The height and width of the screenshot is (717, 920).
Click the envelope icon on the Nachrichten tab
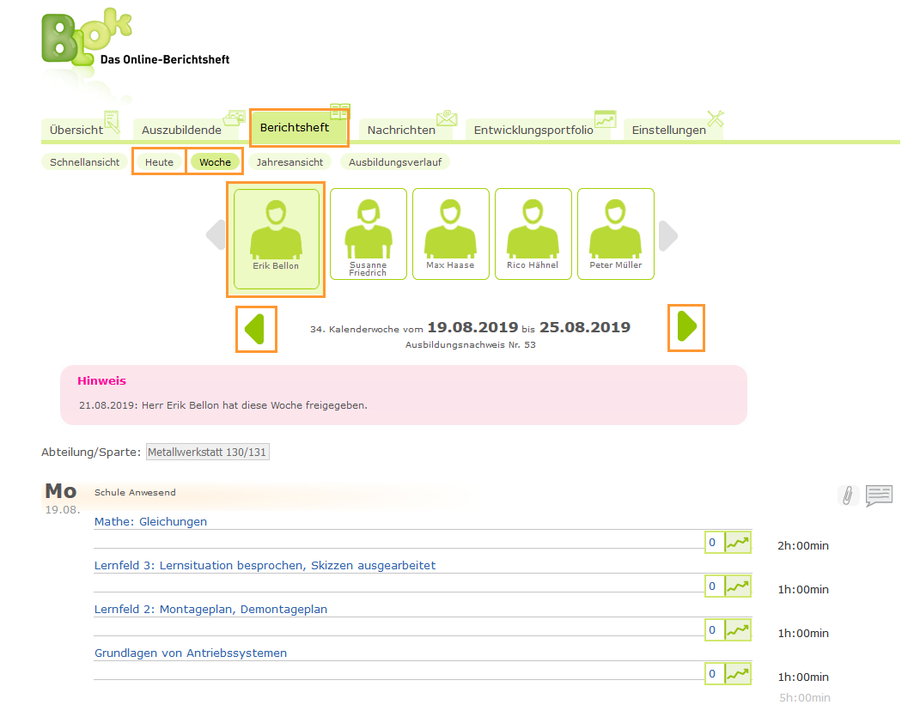click(445, 119)
